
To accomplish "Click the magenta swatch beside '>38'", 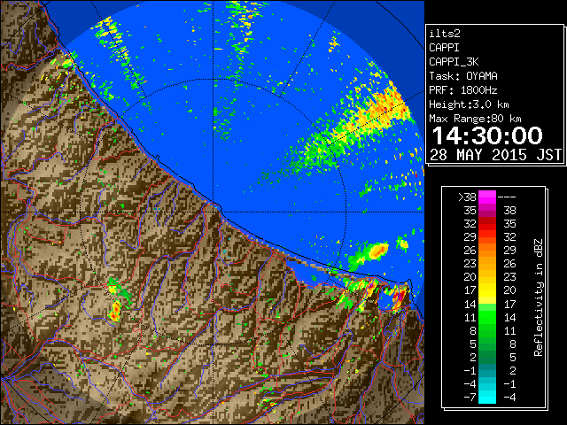I will 487,197.
